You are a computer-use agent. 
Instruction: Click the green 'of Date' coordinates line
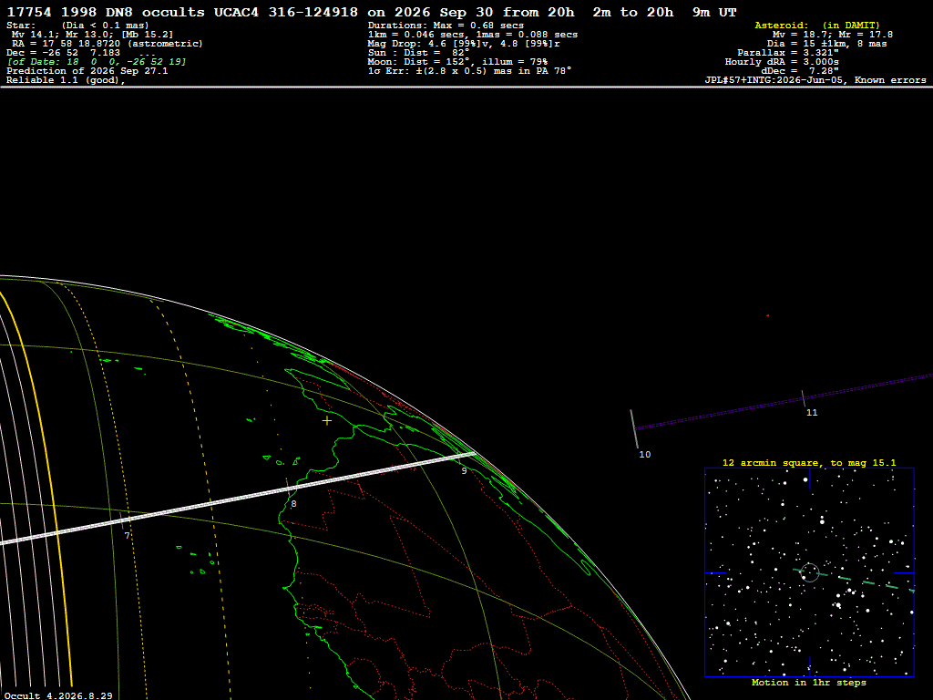[97, 61]
